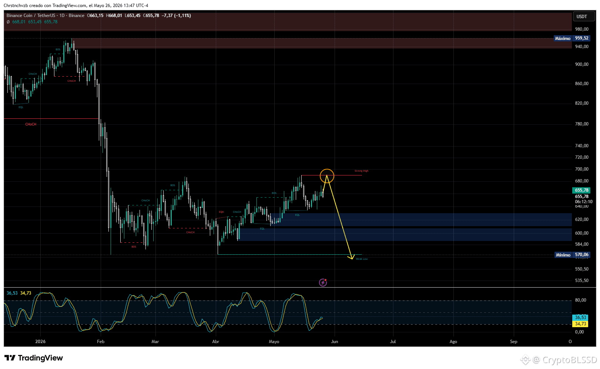Screen dimensions: 600x369
Task: Click the 600,00 price axis label
Action: pyautogui.click(x=581, y=233)
